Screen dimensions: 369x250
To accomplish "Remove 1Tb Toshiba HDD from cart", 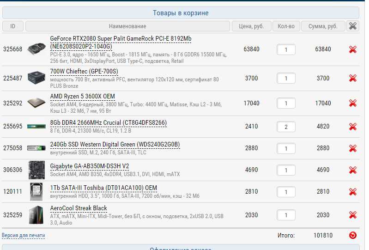I will tap(353, 192).
